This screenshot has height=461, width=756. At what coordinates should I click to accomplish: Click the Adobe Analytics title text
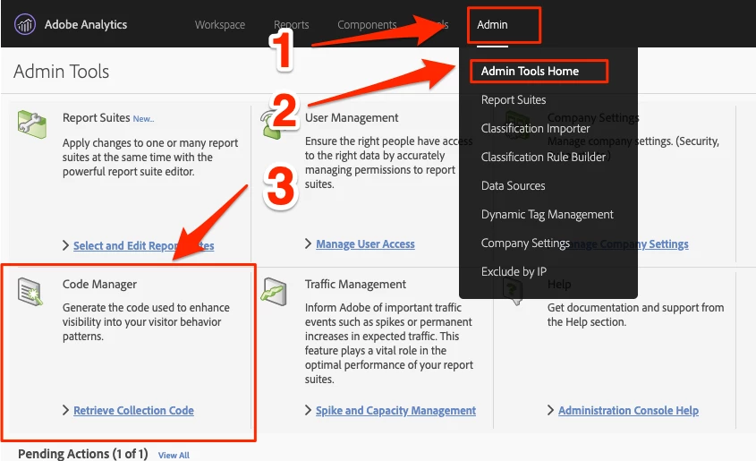point(86,24)
